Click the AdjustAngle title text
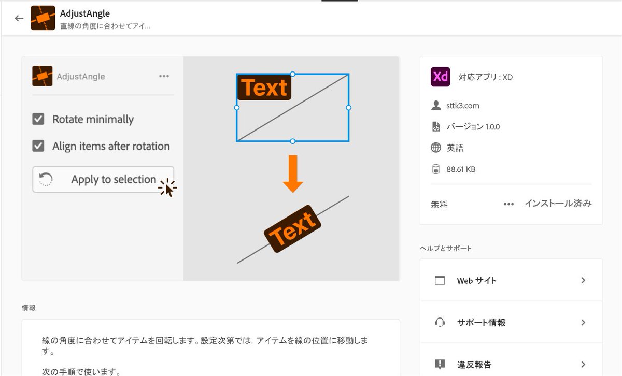Screen dimensions: 622x376 [85, 13]
